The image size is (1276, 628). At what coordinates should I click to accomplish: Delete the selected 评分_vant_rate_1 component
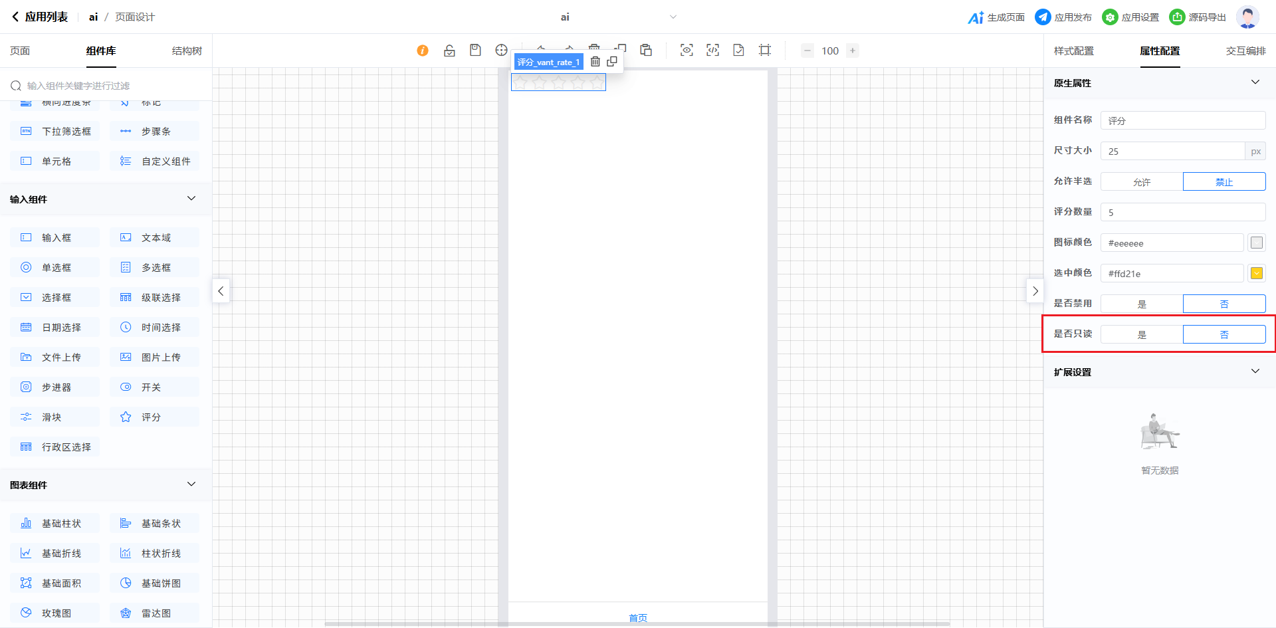[595, 62]
